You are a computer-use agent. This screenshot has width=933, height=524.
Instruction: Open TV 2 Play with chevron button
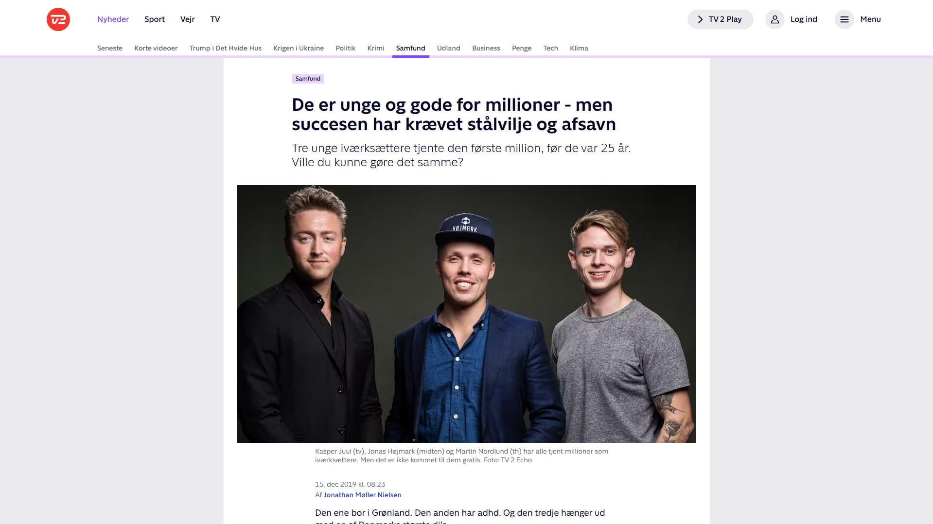click(x=720, y=19)
